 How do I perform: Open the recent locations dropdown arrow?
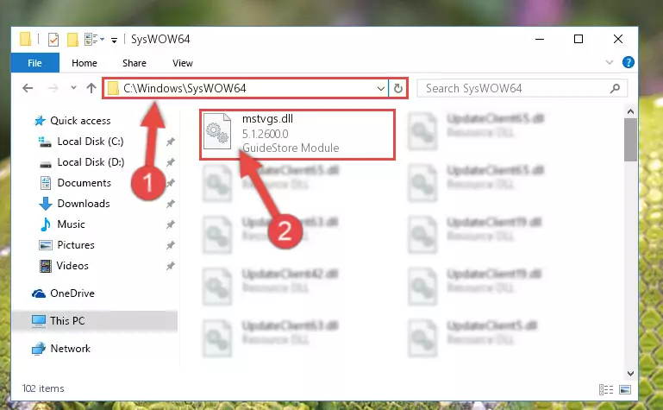point(73,88)
